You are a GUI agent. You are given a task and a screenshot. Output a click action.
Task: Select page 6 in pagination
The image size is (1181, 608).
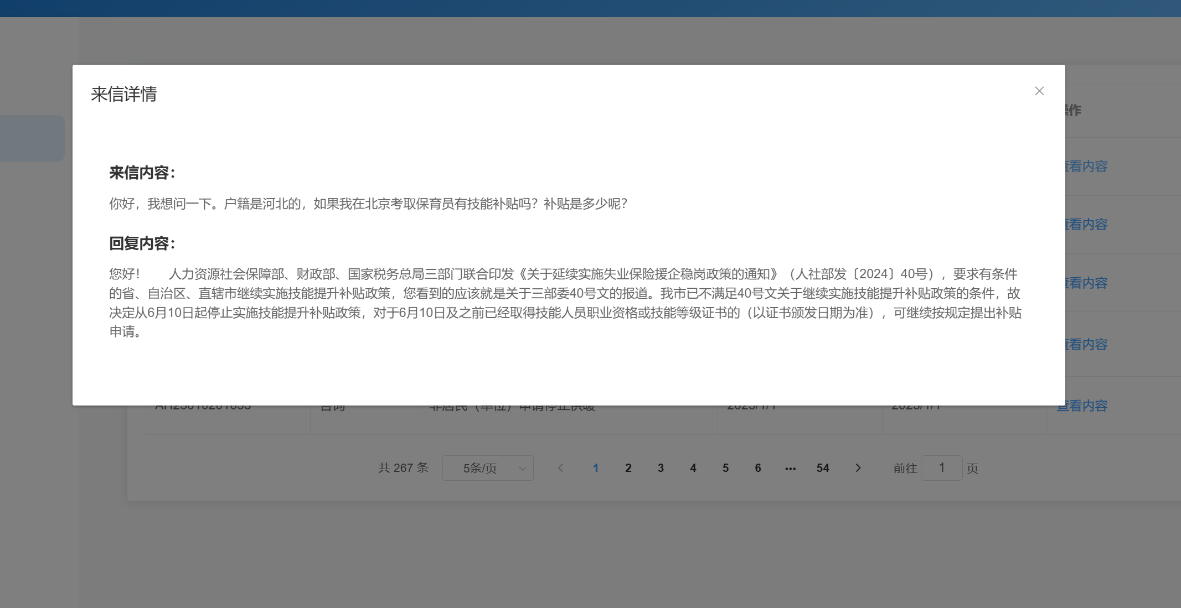757,468
